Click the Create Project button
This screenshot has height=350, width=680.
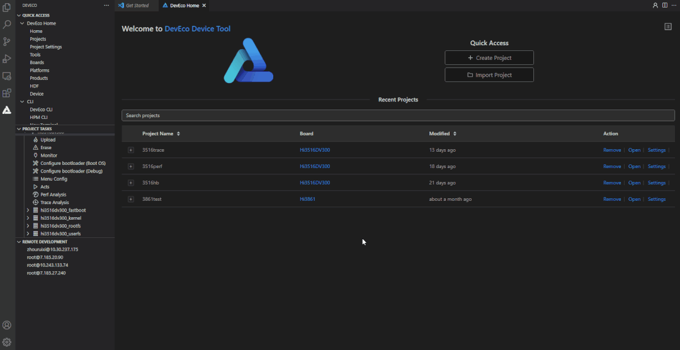point(489,58)
